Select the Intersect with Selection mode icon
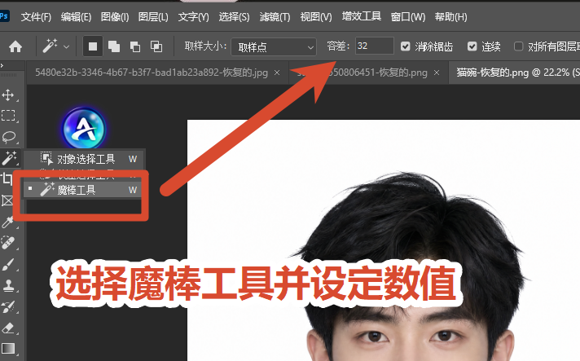 (156, 46)
